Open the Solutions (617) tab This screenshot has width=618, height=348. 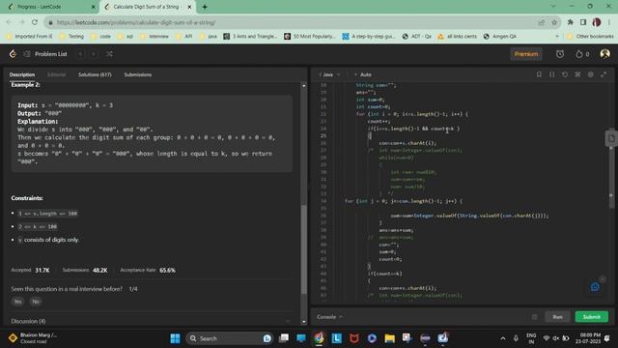coord(95,74)
